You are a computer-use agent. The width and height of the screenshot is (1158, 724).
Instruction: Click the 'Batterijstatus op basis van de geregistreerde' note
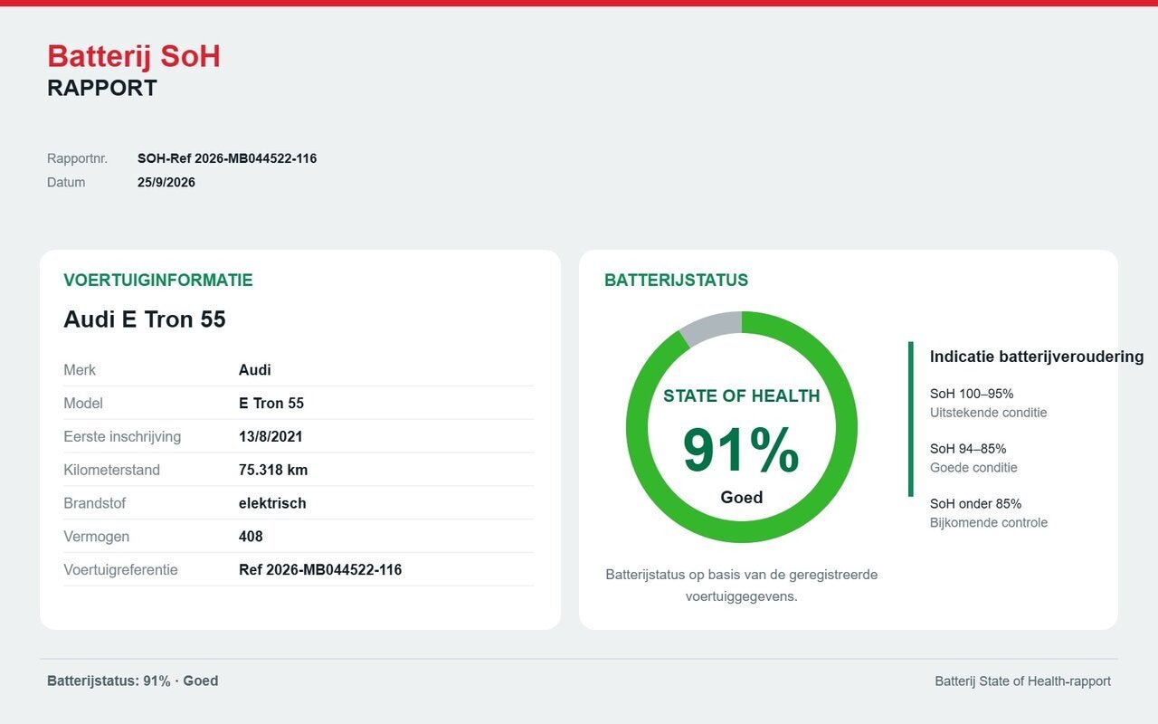[742, 575]
